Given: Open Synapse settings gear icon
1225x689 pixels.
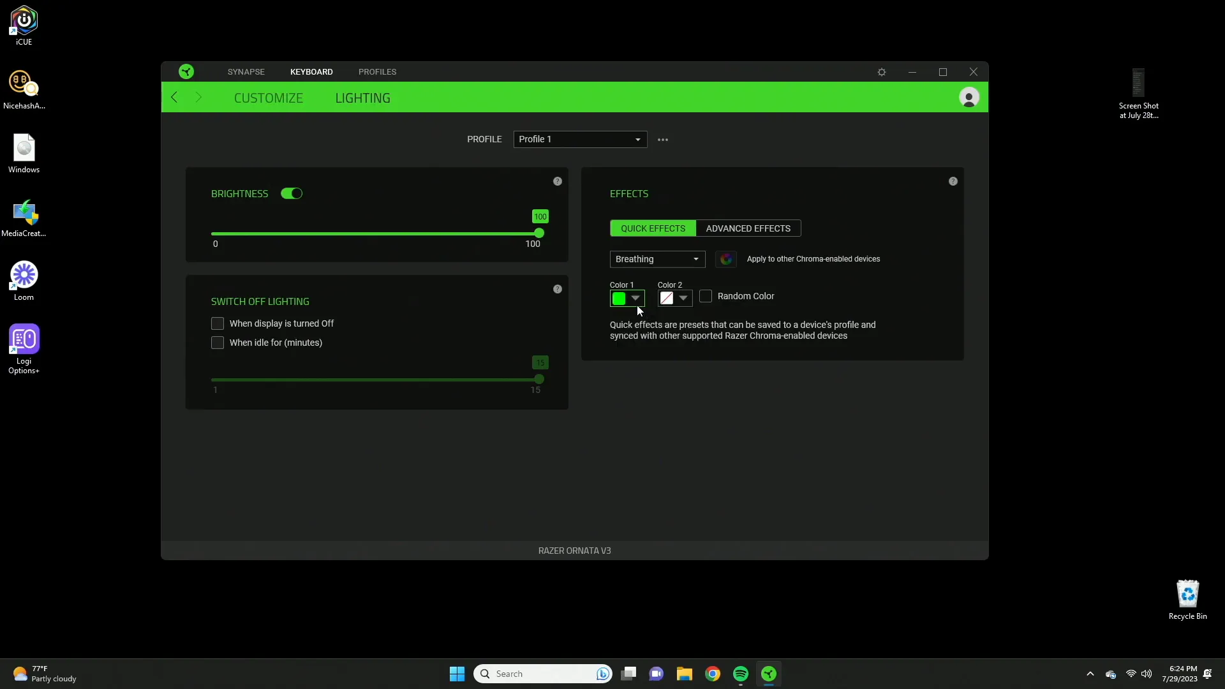Looking at the screenshot, I should point(882,72).
